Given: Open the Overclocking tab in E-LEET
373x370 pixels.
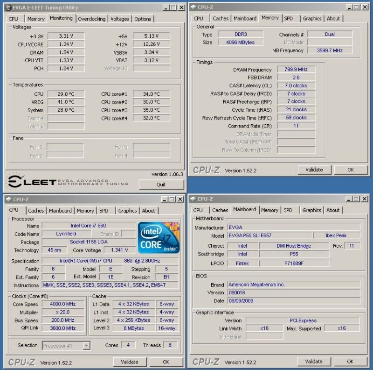Looking at the screenshot, I should click(91, 19).
